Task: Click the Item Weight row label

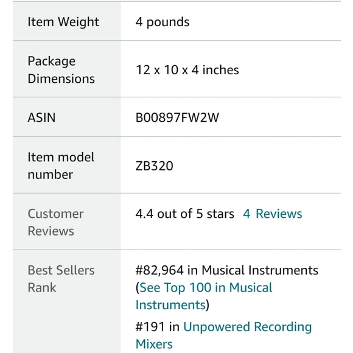Action: point(63,22)
